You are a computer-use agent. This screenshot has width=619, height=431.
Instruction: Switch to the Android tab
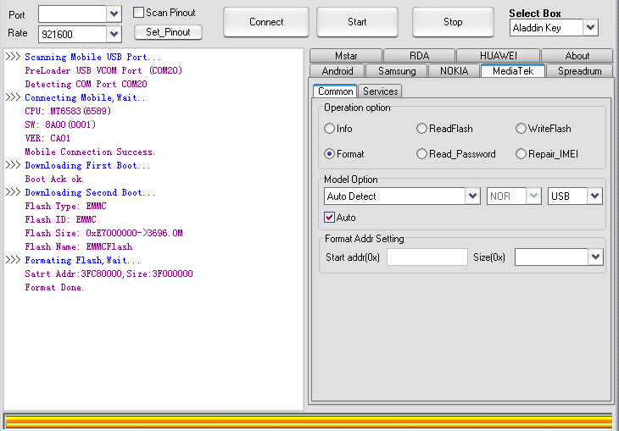tap(337, 71)
